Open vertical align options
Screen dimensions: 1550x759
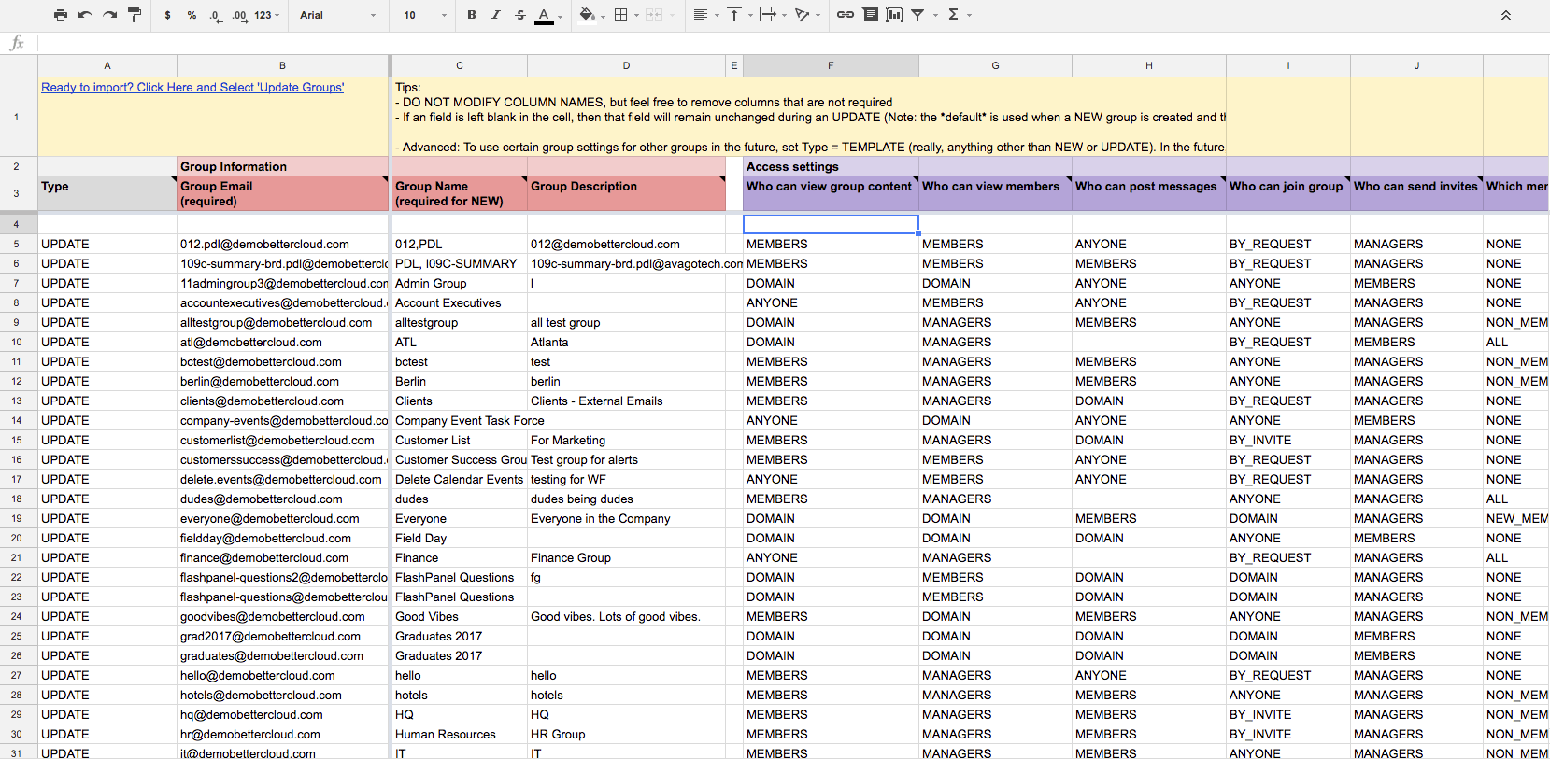tap(738, 15)
